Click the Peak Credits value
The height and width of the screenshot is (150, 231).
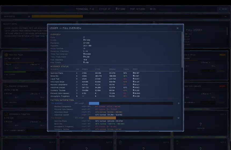86,63
